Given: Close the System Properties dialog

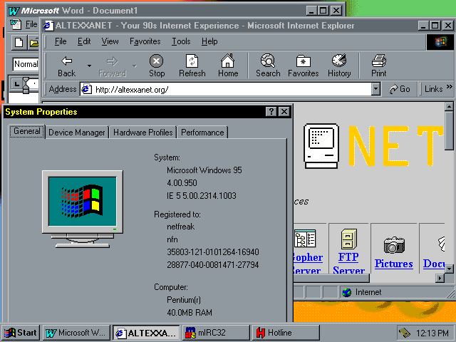Looking at the screenshot, I should coord(284,111).
